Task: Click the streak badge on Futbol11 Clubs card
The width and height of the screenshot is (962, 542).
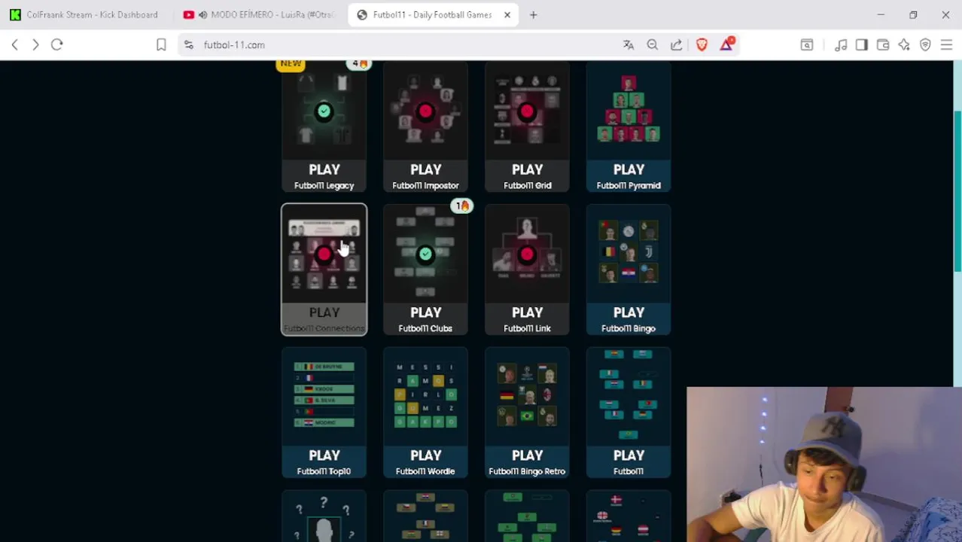Action: pos(461,206)
